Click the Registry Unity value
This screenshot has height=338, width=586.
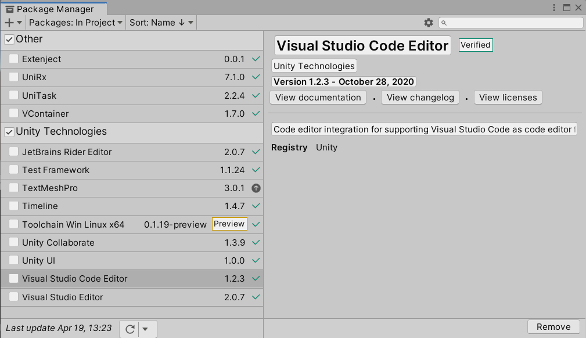(x=326, y=148)
